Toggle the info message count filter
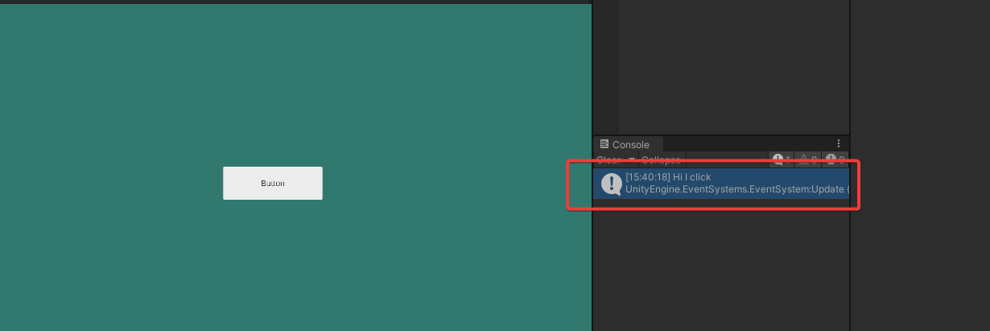The height and width of the screenshot is (331, 990). tap(782, 159)
